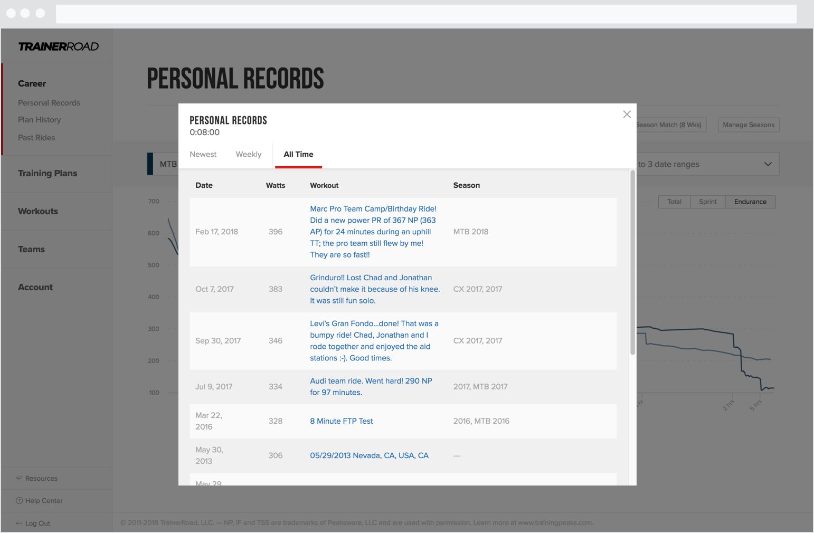The image size is (814, 533).
Task: Go to Past Rides in sidebar
Action: click(x=36, y=138)
